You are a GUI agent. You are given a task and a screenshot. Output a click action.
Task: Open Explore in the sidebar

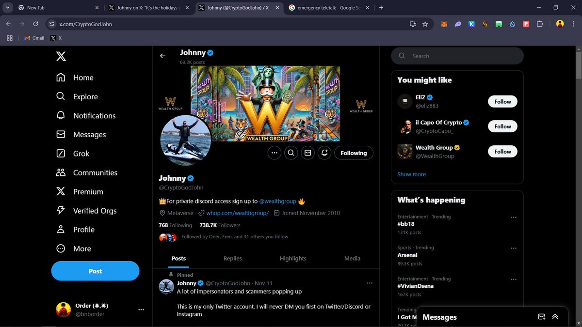click(77, 96)
